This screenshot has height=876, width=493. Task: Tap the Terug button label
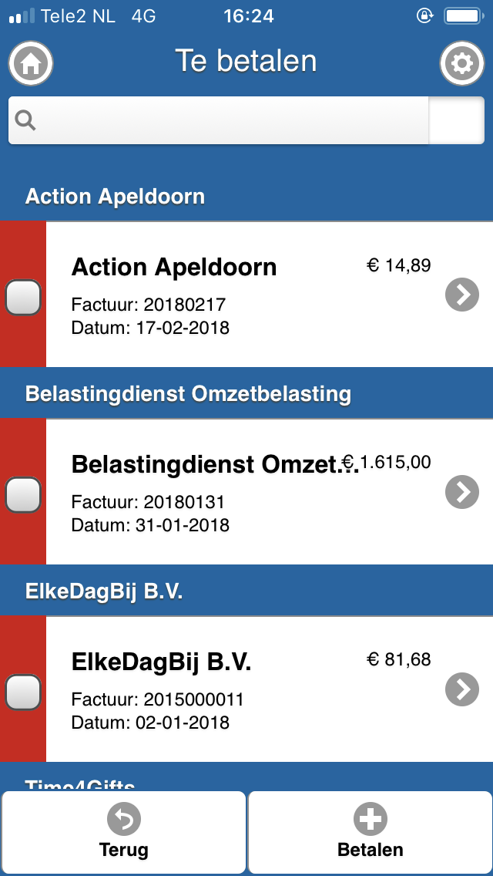124,850
